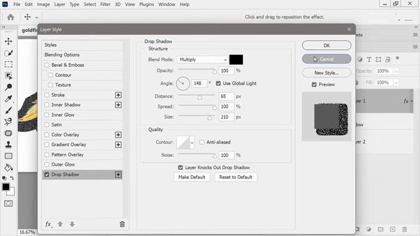Click the Distance value input field

pos(226,96)
